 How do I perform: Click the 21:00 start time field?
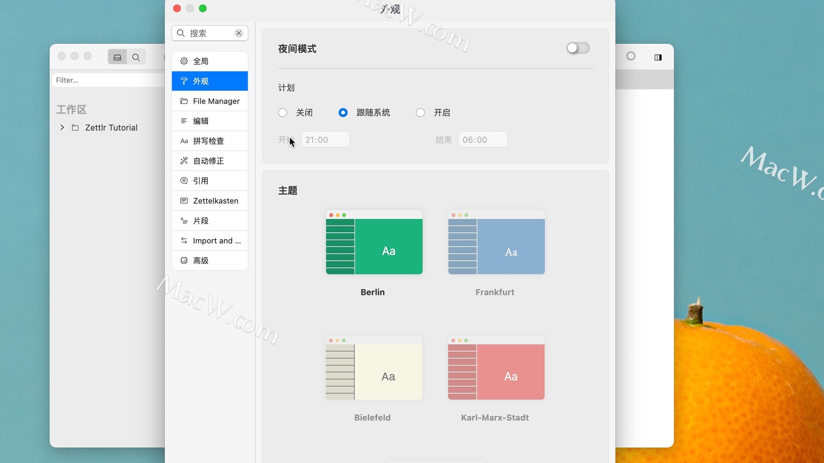pyautogui.click(x=325, y=140)
